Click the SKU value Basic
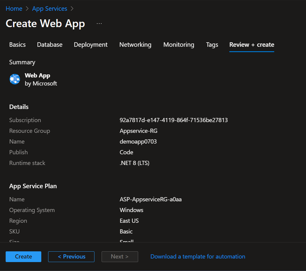The height and width of the screenshot is (271, 306). (x=126, y=231)
